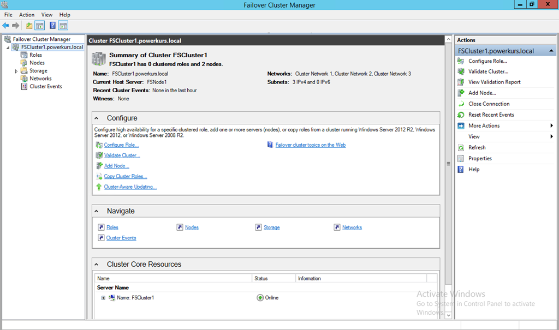Go to Networks via Navigate link
This screenshot has height=330, width=559.
[352, 227]
